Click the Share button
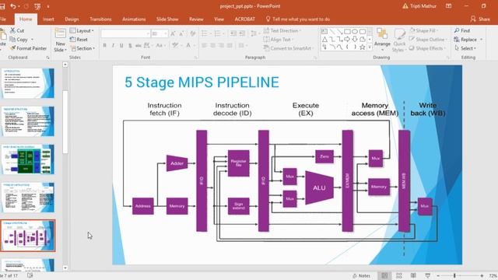498x280 pixels. [480, 19]
